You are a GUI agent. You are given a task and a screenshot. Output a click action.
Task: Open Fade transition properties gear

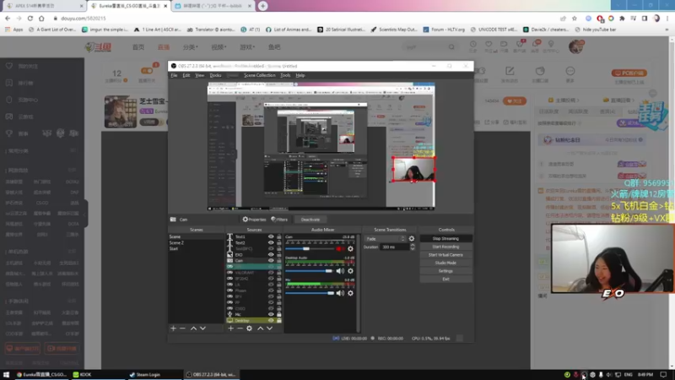(x=412, y=239)
